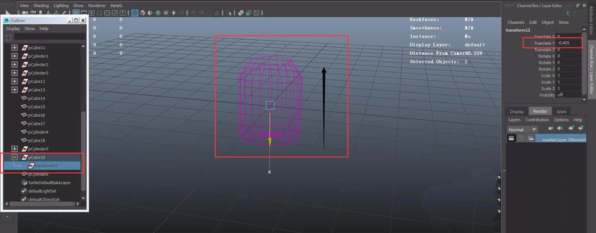
Task: Click the field chart toolbar icon
Action: 107,13
